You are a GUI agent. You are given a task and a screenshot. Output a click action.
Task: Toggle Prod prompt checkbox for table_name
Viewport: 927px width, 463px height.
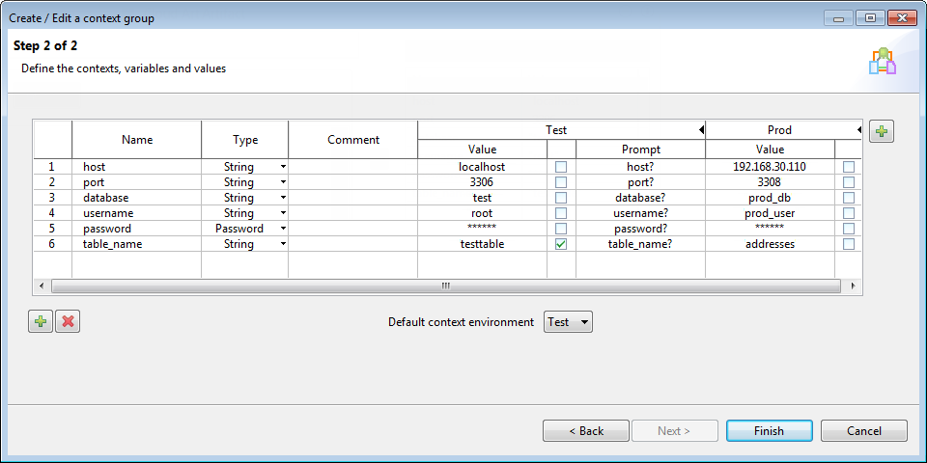(849, 244)
